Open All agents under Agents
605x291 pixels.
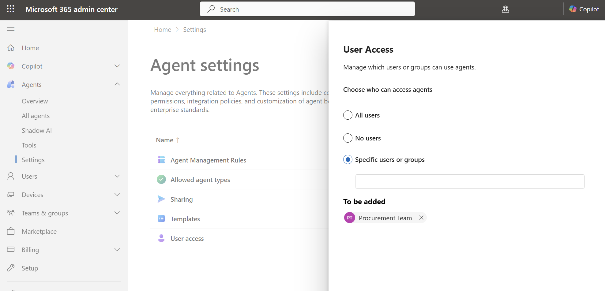(x=36, y=116)
